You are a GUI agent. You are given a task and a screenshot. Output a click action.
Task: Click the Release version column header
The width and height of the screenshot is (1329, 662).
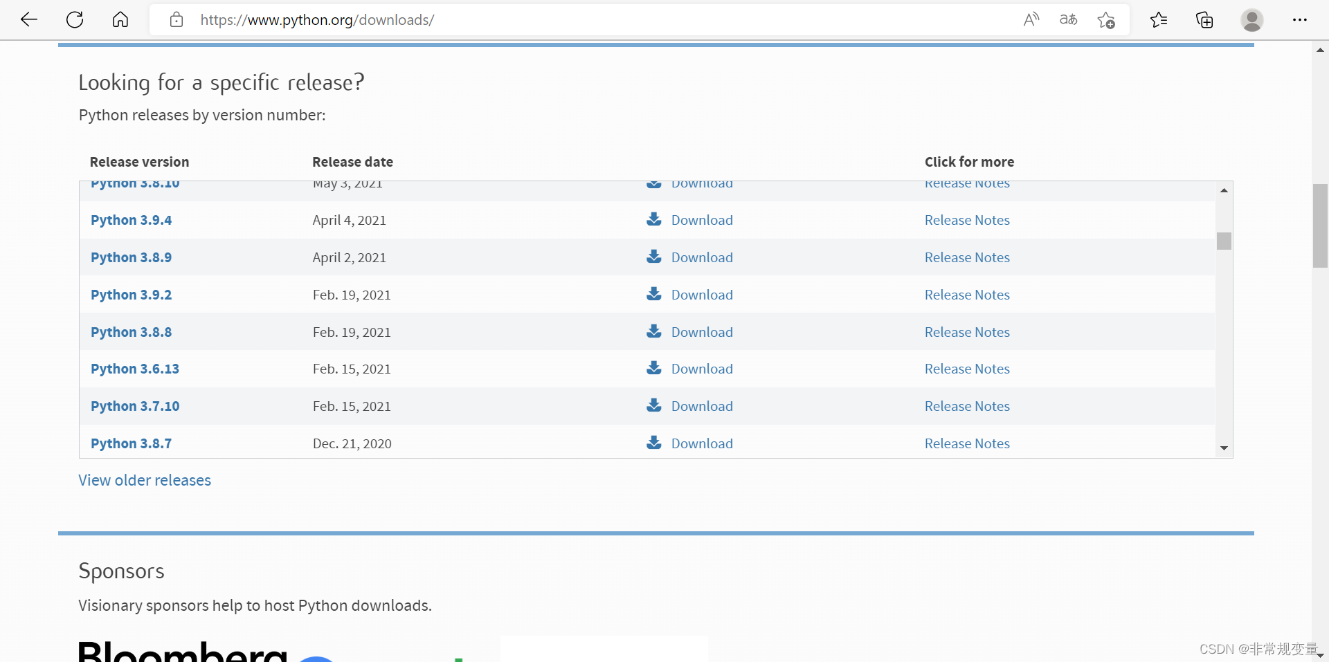coord(139,162)
